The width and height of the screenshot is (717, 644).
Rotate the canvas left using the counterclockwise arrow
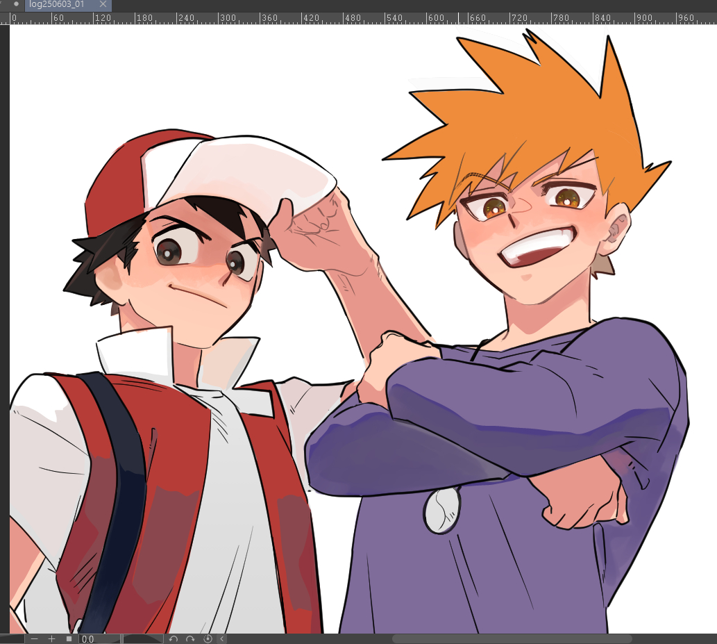[174, 638]
